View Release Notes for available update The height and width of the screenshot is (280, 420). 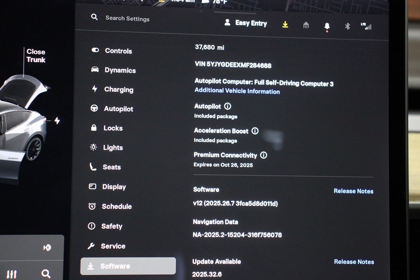point(354,262)
